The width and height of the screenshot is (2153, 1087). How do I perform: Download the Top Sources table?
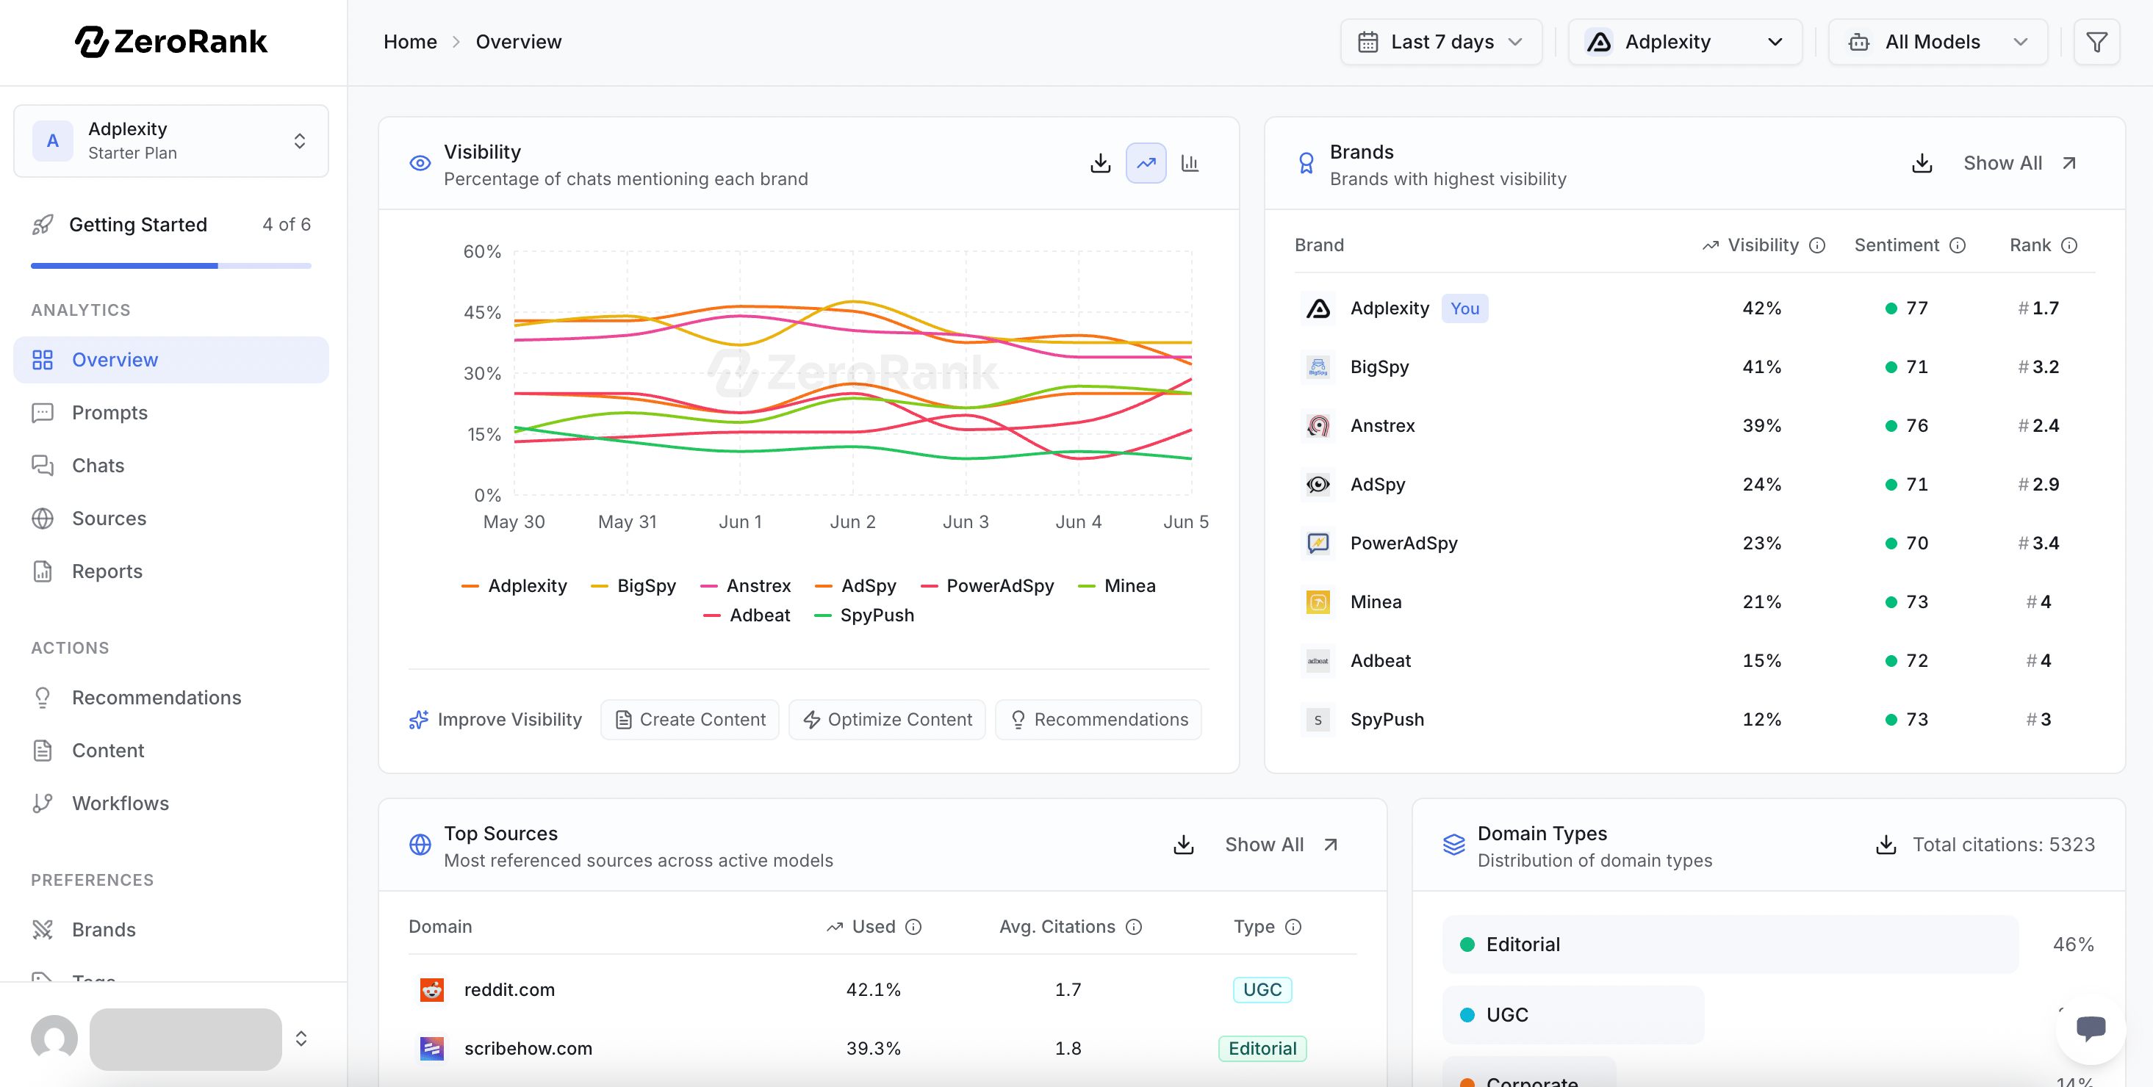1184,845
